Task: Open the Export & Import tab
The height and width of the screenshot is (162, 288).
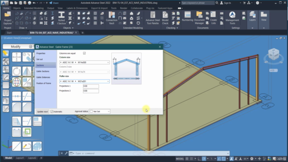Action: (99, 8)
